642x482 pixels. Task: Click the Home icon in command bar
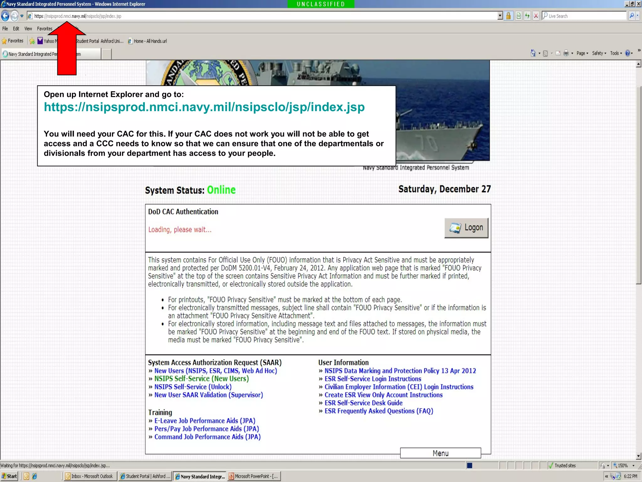click(x=533, y=53)
